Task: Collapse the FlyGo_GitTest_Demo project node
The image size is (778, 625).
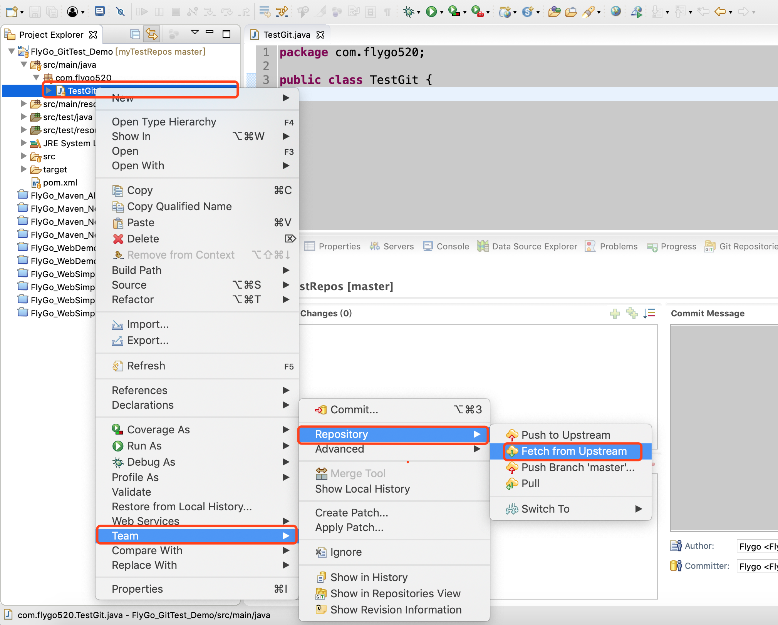Action: 12,51
